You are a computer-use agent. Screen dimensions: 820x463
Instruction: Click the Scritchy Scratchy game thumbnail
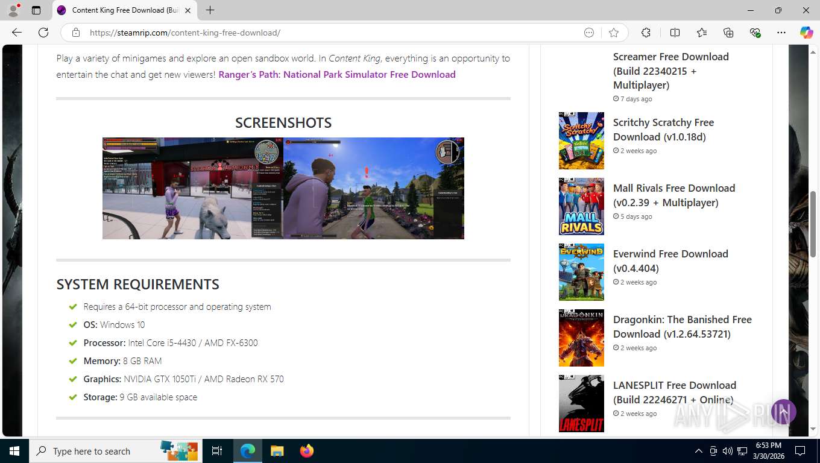tap(581, 140)
